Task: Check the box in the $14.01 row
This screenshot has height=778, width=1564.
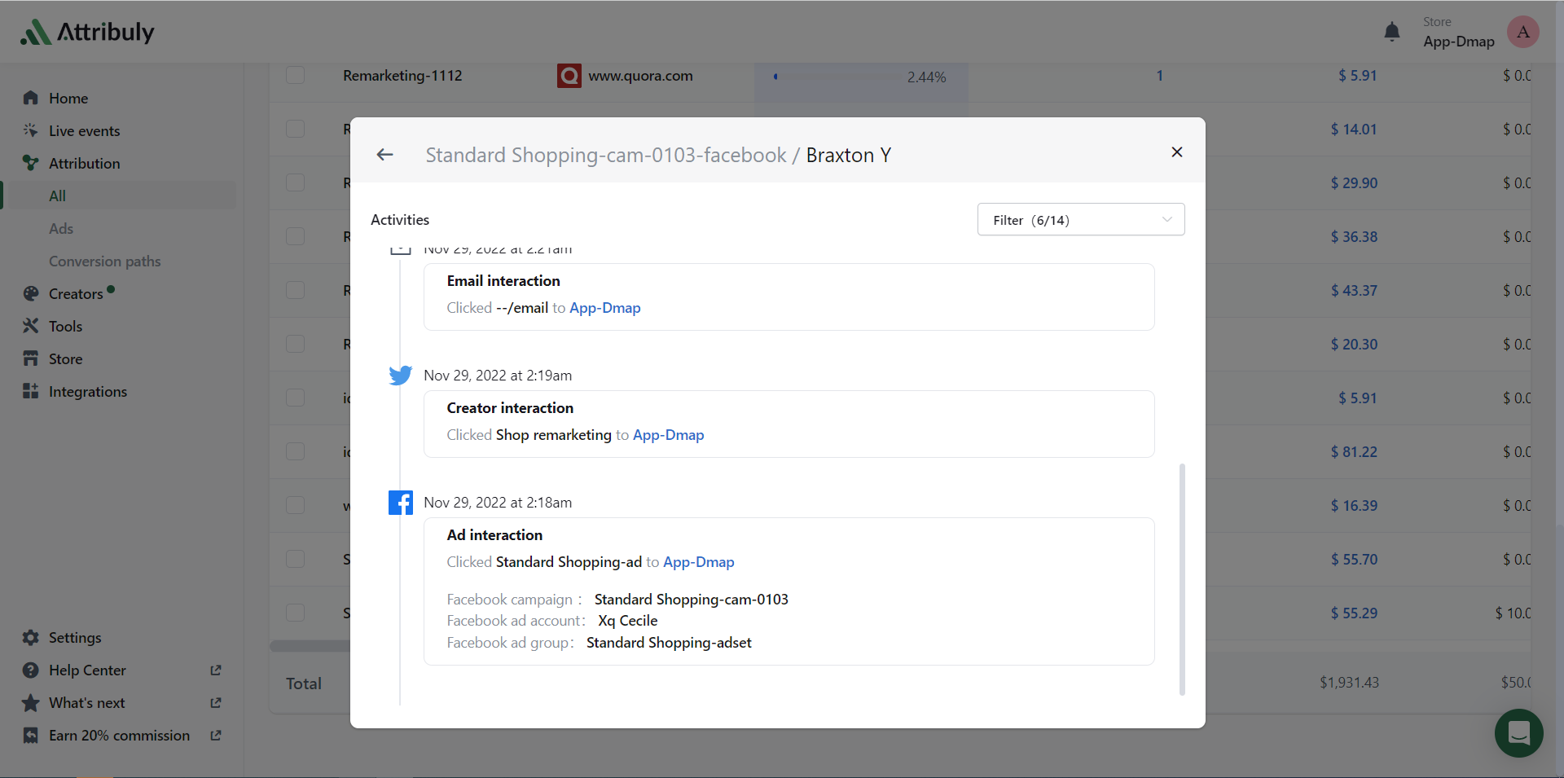Action: [296, 130]
